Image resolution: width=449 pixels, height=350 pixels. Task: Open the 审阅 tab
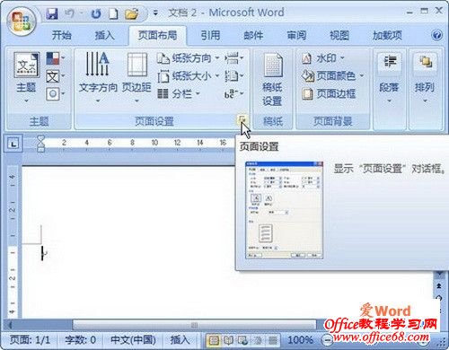296,35
